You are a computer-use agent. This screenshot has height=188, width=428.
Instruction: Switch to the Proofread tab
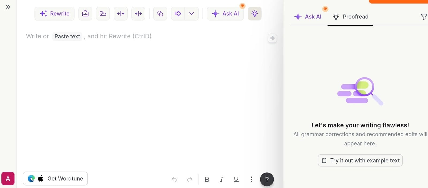[x=350, y=17]
